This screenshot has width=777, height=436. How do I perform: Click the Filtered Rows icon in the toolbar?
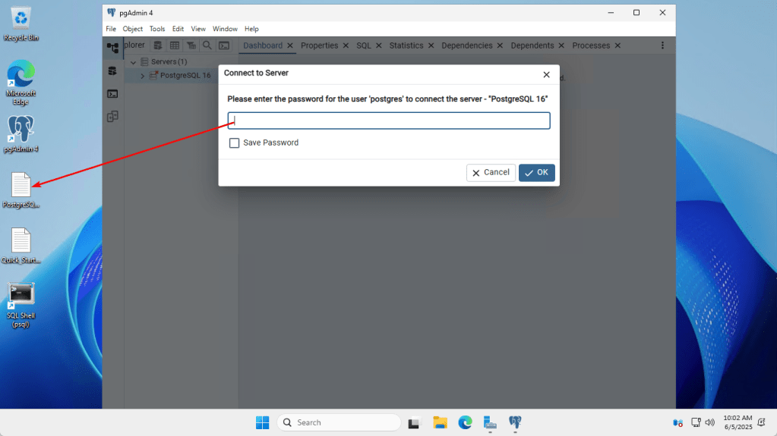191,45
